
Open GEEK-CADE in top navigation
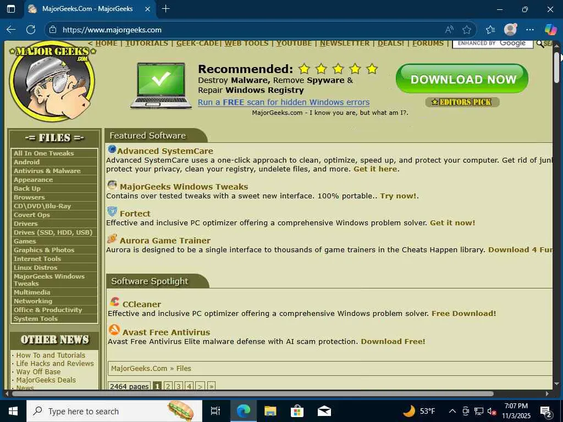click(197, 43)
